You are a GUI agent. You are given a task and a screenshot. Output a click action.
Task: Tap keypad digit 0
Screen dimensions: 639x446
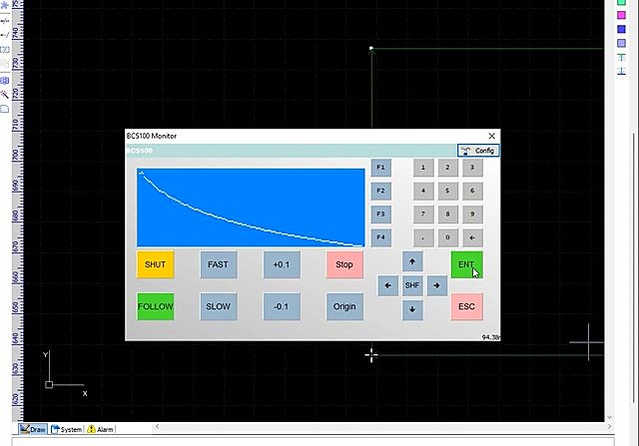pyautogui.click(x=447, y=237)
